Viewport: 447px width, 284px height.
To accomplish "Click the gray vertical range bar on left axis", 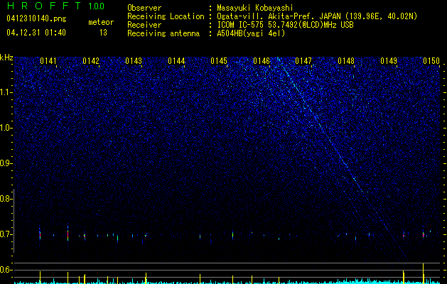I will coord(14,221).
